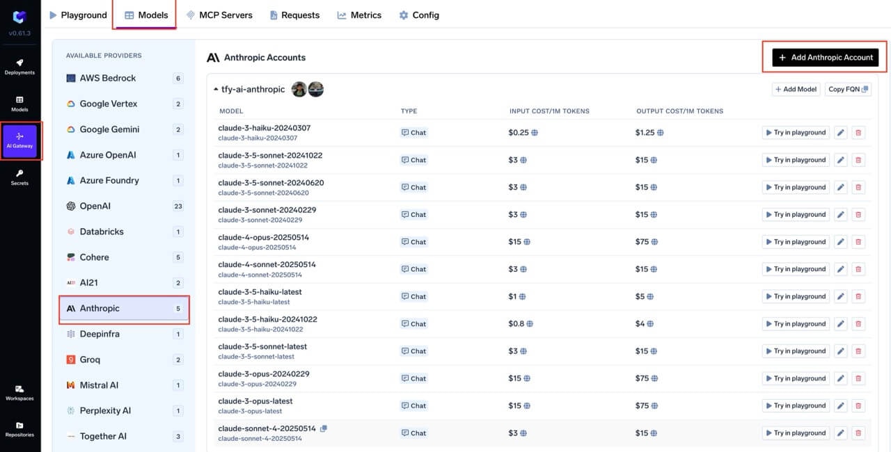Viewport: 891px width, 452px height.
Task: Click the $75 output cost for claude-3-opus-20240229
Action: click(642, 378)
